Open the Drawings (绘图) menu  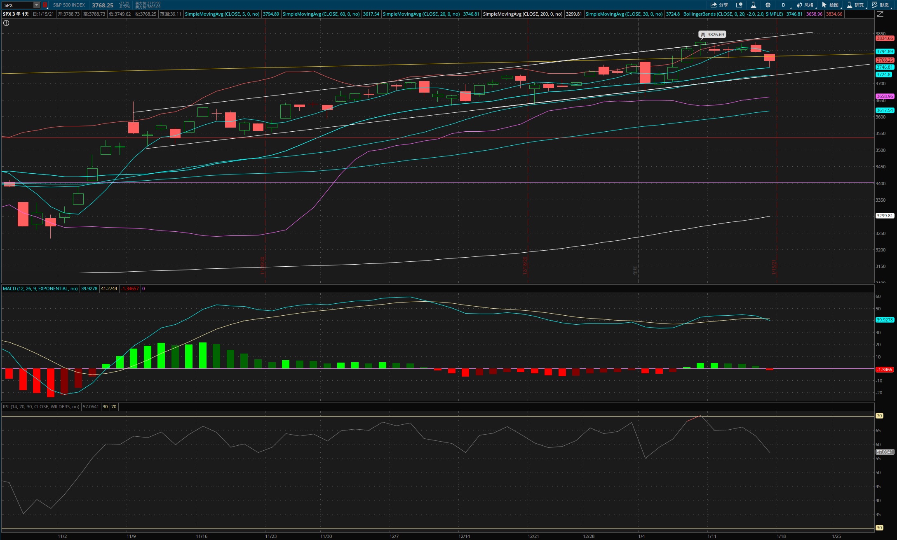click(x=830, y=5)
